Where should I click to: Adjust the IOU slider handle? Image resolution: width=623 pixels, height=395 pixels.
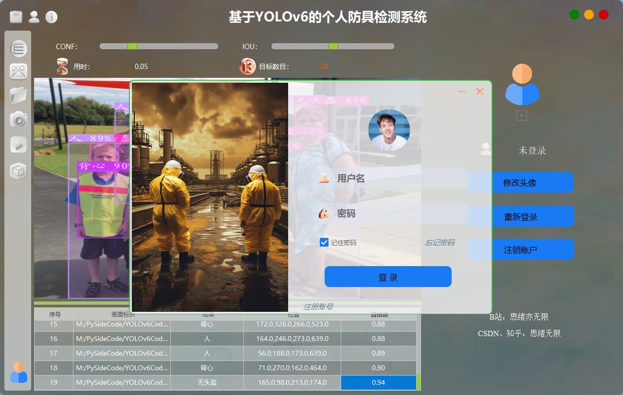coord(333,46)
